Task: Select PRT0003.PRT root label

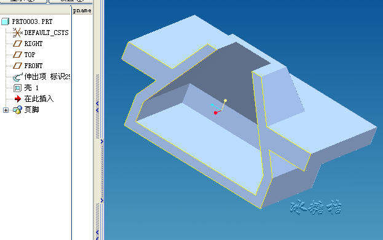Action: (32, 21)
